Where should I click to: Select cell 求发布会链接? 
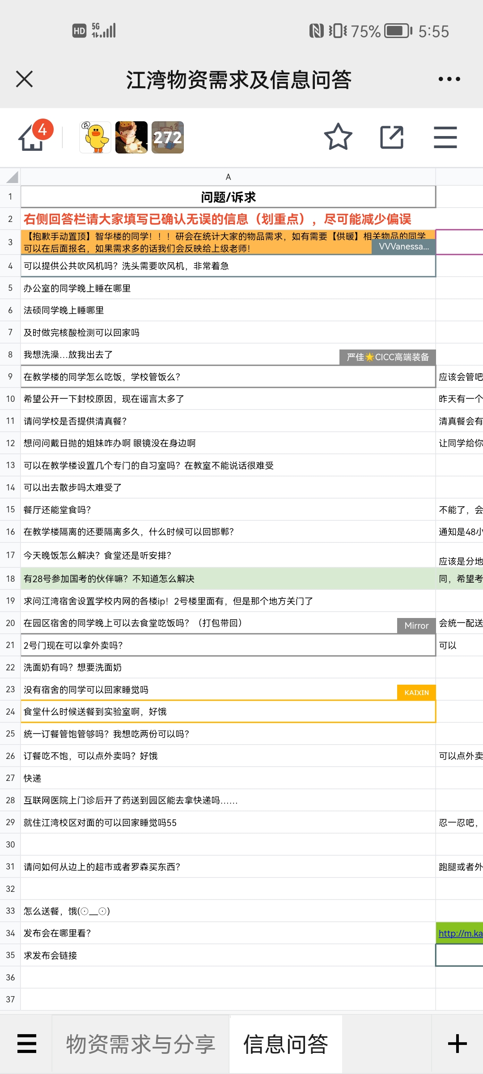(x=228, y=955)
